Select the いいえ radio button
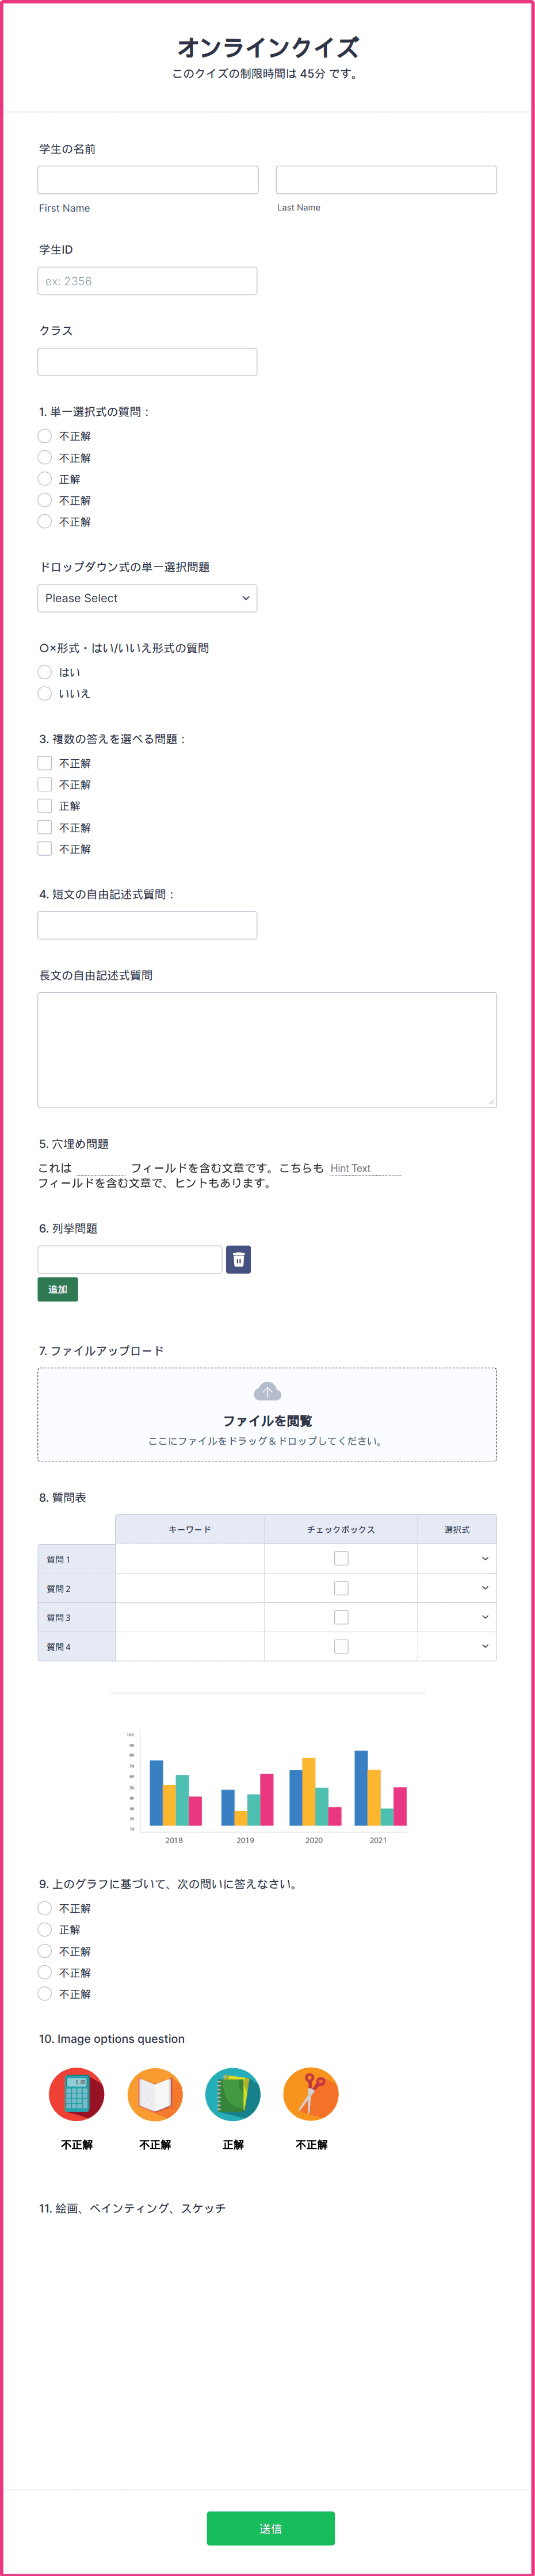This screenshot has height=2576, width=535. [x=45, y=693]
